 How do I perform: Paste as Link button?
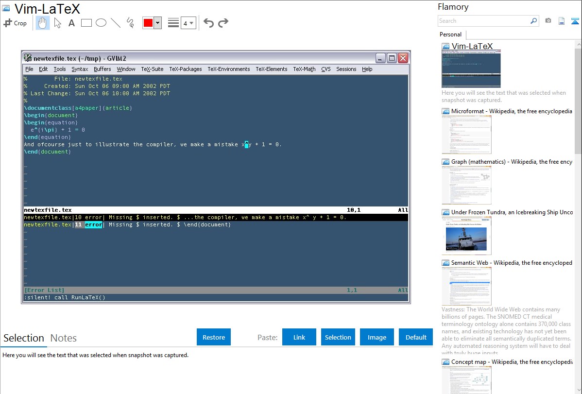[x=299, y=337]
